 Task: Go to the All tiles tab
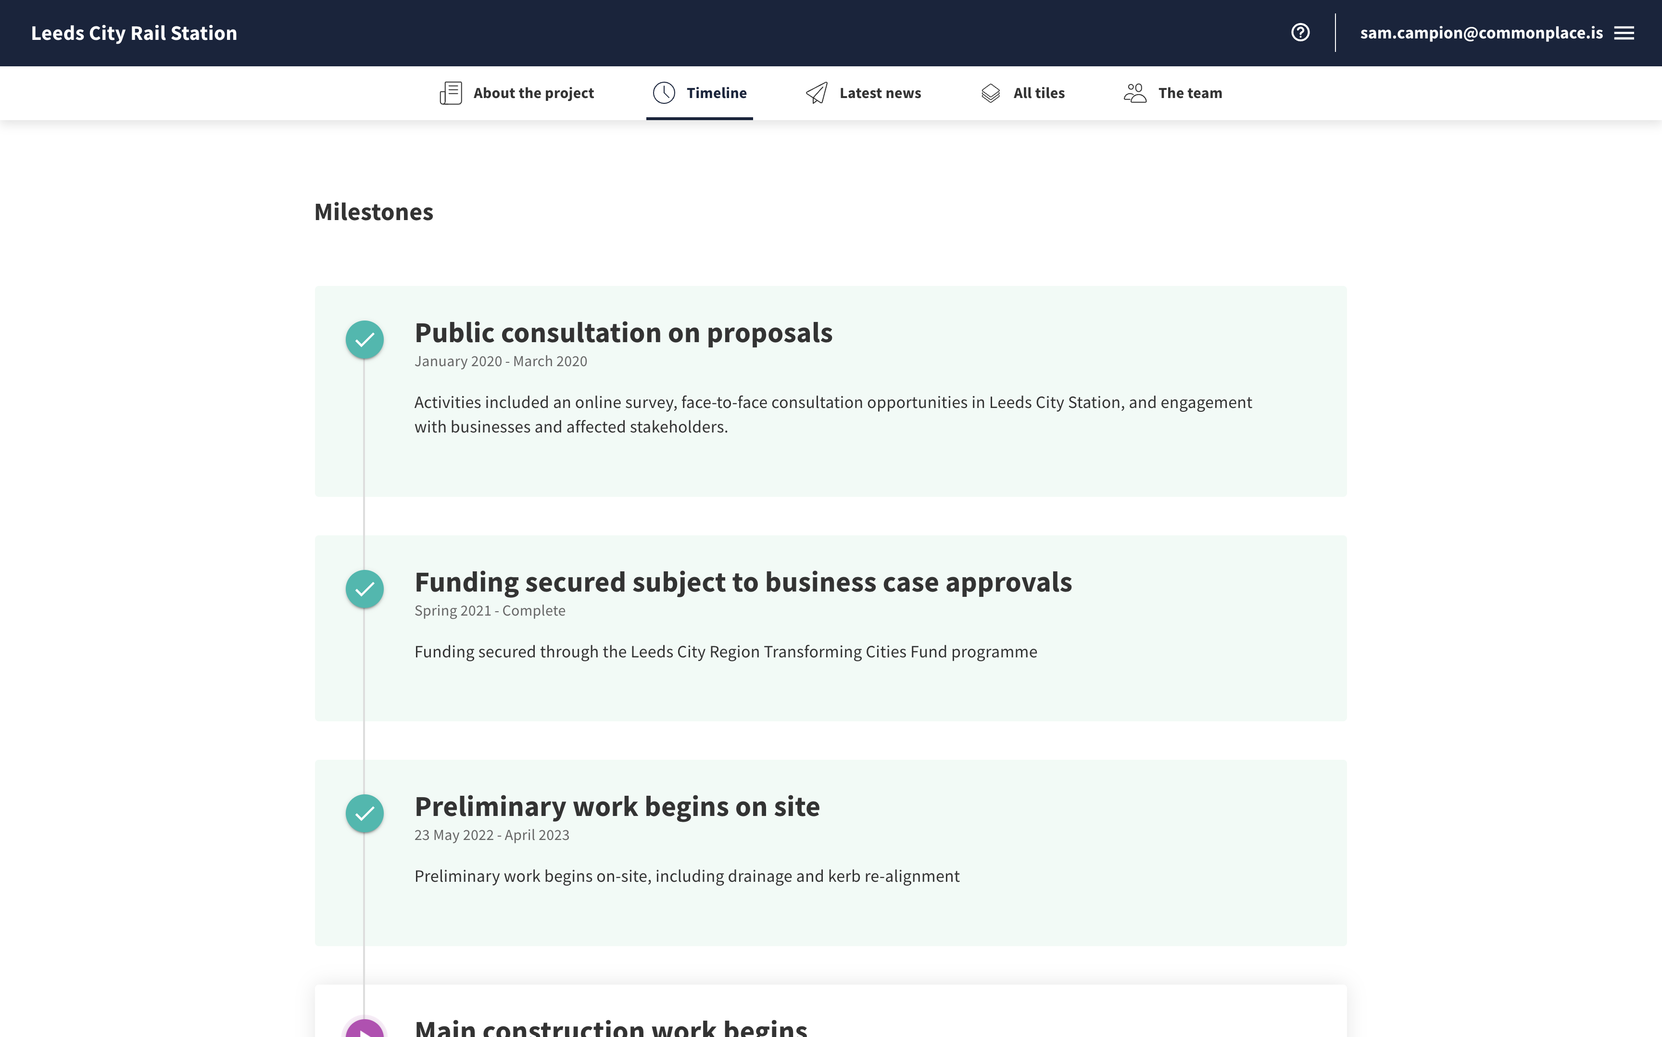point(1038,93)
